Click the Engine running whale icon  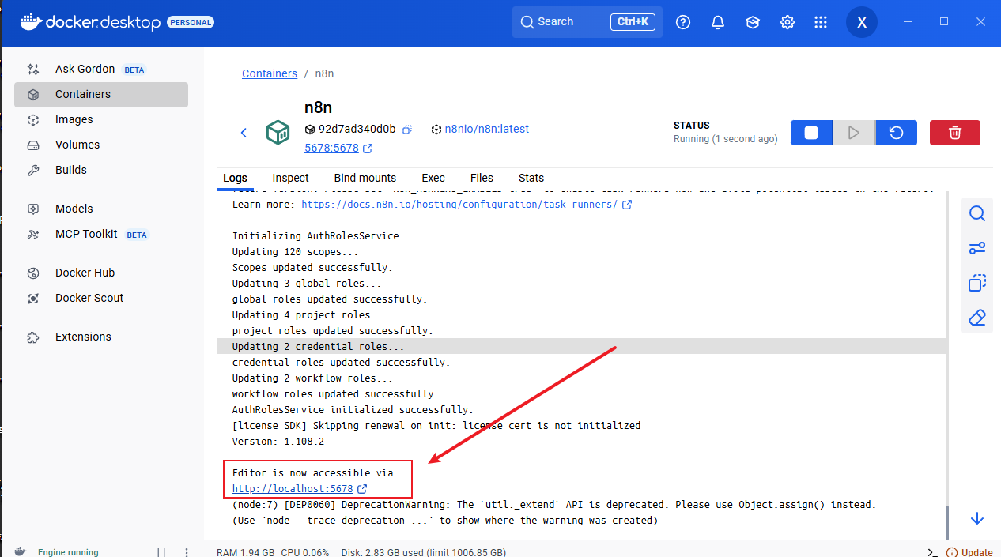click(x=21, y=551)
